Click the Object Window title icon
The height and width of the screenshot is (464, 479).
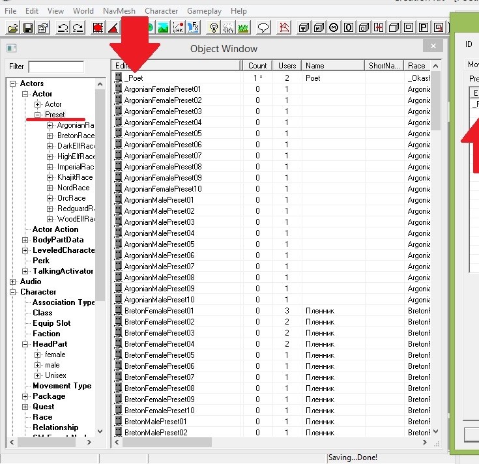12,48
